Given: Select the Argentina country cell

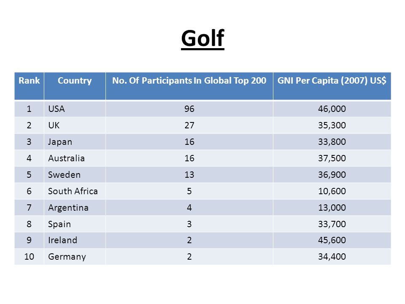Looking at the screenshot, I should (x=75, y=208).
